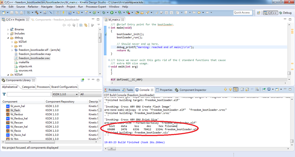Click the console horizontal scrollbar thumb
This screenshot has height=157, width=295.
[x=111, y=148]
